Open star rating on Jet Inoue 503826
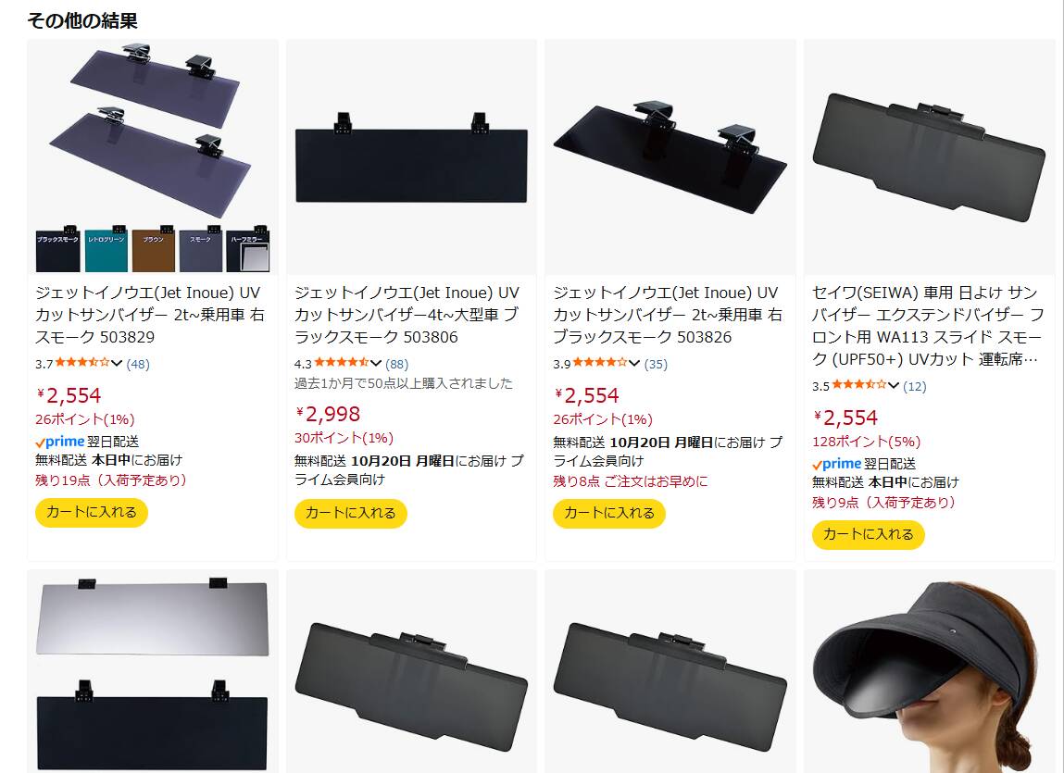Image resolution: width=1064 pixels, height=773 pixels. click(600, 363)
